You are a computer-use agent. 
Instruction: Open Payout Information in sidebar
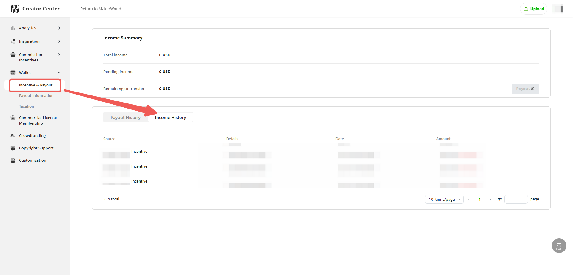tap(36, 95)
